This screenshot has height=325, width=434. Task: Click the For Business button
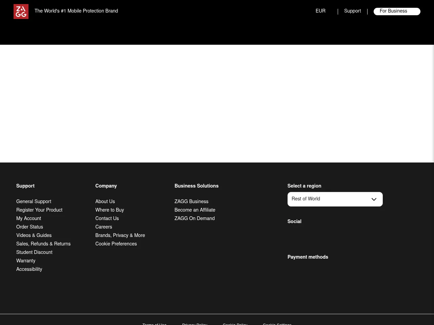(397, 11)
